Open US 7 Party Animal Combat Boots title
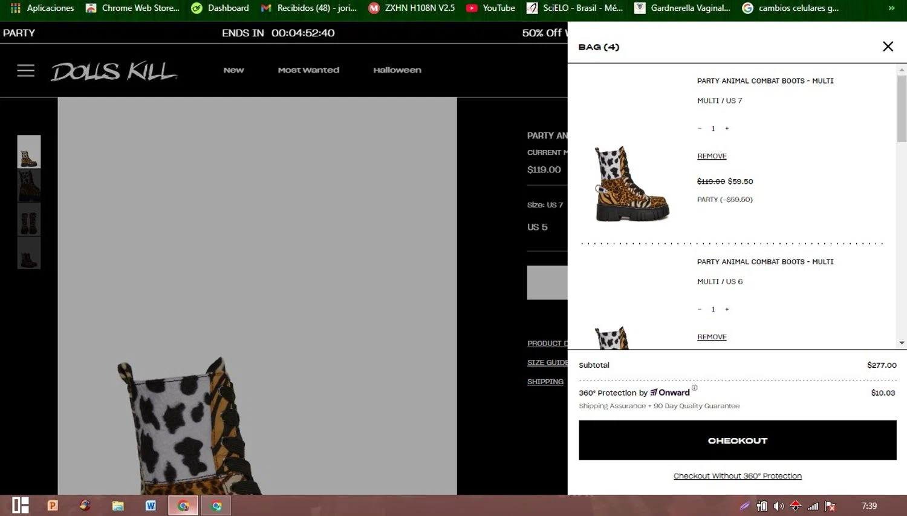907x516 pixels. coord(765,80)
